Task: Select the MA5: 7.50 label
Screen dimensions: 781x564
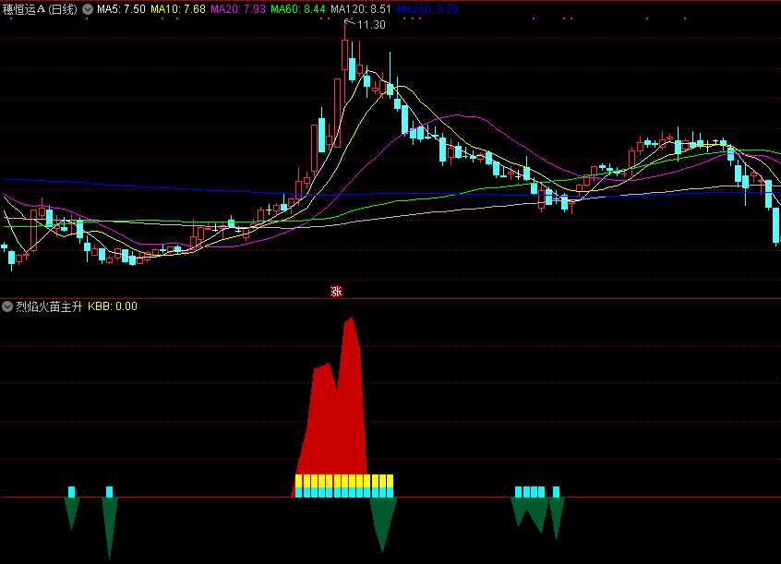Action: [121, 9]
